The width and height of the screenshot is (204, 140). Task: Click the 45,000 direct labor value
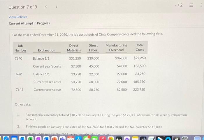(94, 66)
